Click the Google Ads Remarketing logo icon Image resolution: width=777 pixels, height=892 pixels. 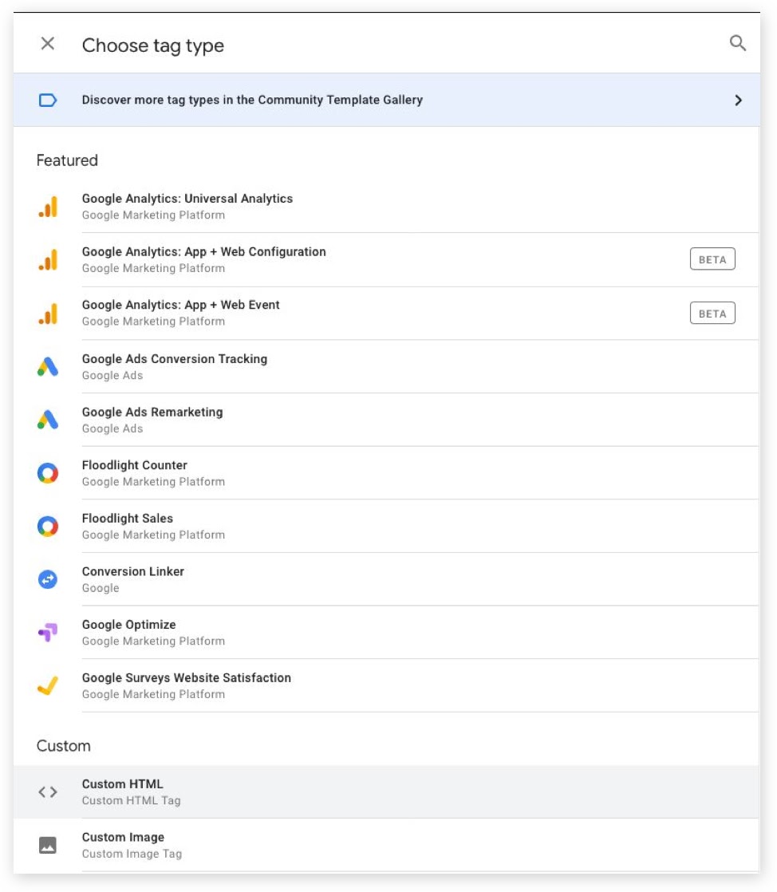pos(48,420)
